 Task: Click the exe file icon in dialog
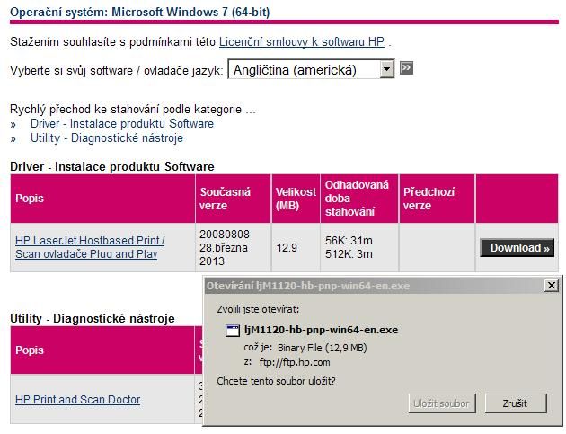(x=233, y=330)
